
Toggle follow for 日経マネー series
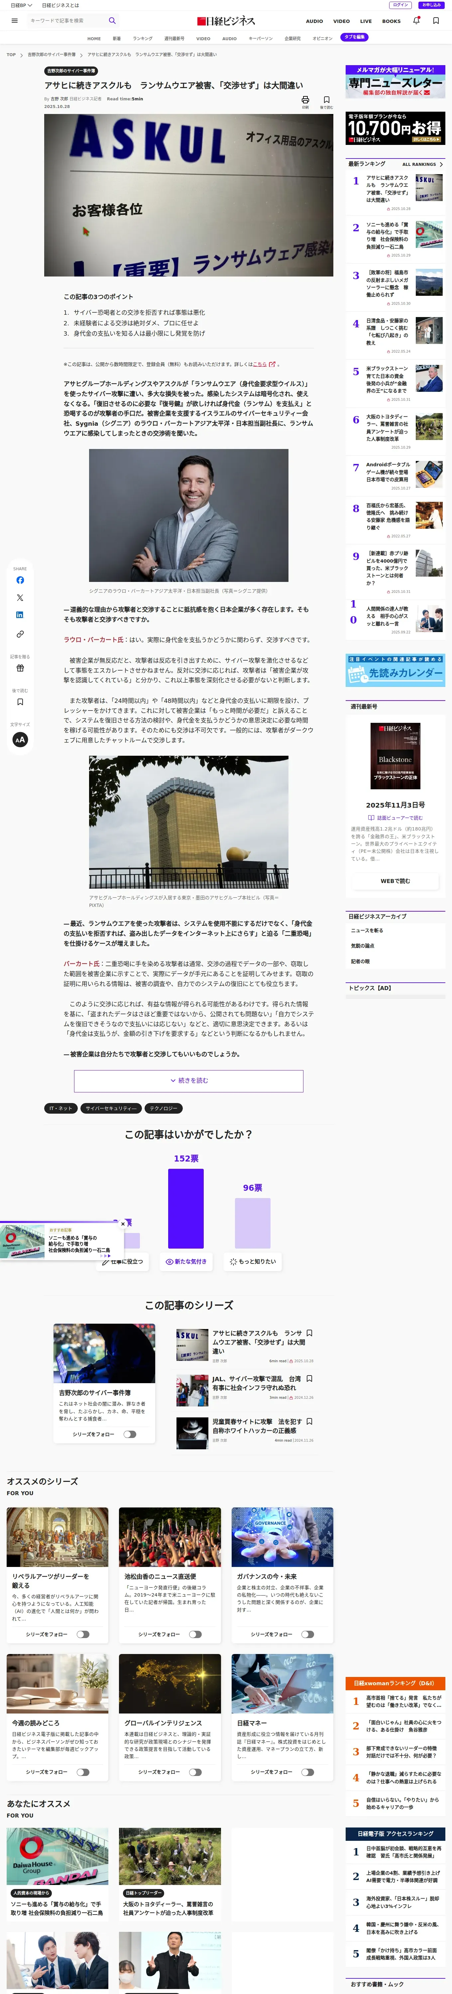pyautogui.click(x=307, y=1772)
